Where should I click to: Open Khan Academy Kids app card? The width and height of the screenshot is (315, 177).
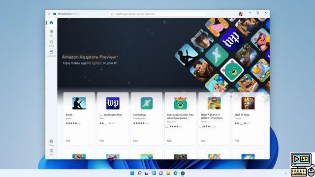click(181, 118)
